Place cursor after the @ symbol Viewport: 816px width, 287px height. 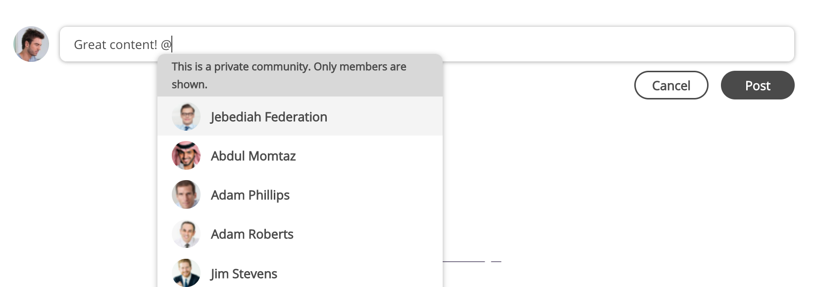click(172, 44)
